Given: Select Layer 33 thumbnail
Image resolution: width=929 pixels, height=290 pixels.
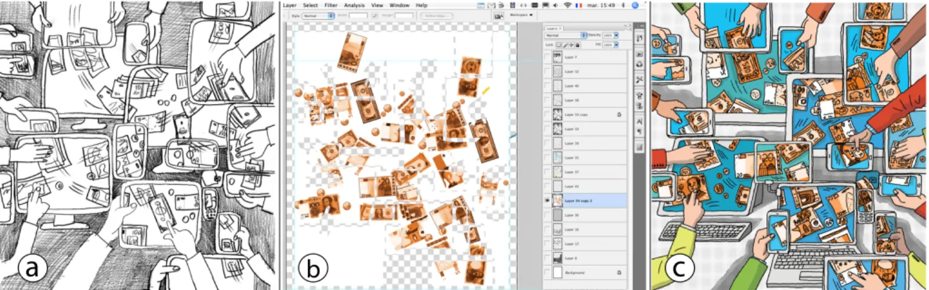Looking at the screenshot, I should [558, 129].
